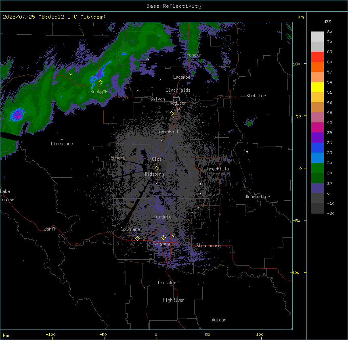Click the white plus marker south of Stettler
The height and width of the screenshot is (340, 348).
coord(247,151)
